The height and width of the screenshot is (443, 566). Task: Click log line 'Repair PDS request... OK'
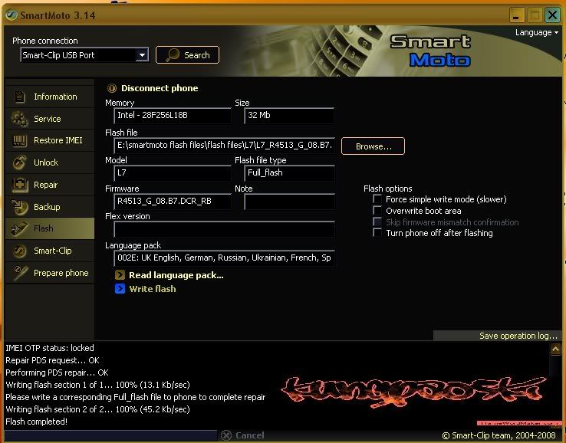point(52,360)
